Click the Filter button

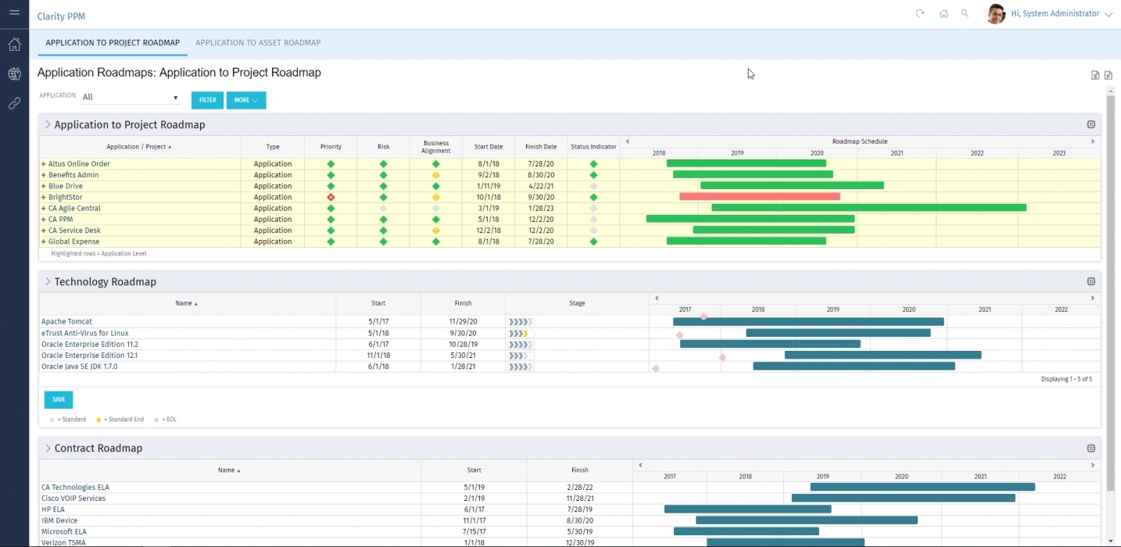pos(207,100)
